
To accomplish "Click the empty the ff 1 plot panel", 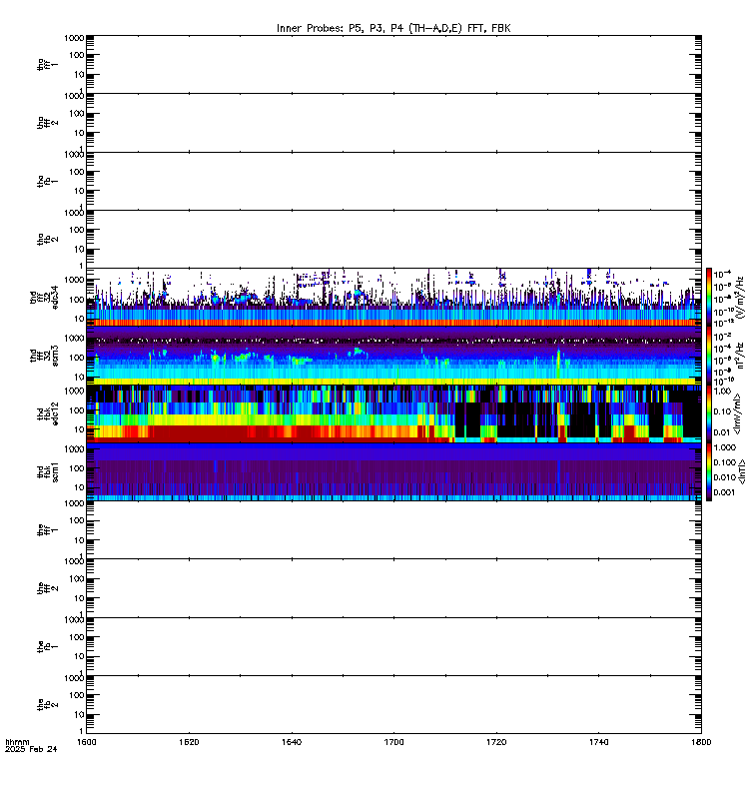I will click(393, 530).
